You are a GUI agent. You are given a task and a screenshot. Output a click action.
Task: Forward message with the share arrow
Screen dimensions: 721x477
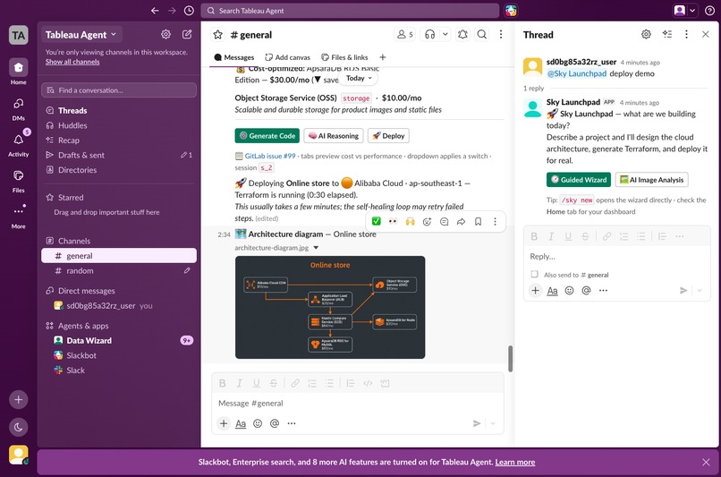point(461,221)
